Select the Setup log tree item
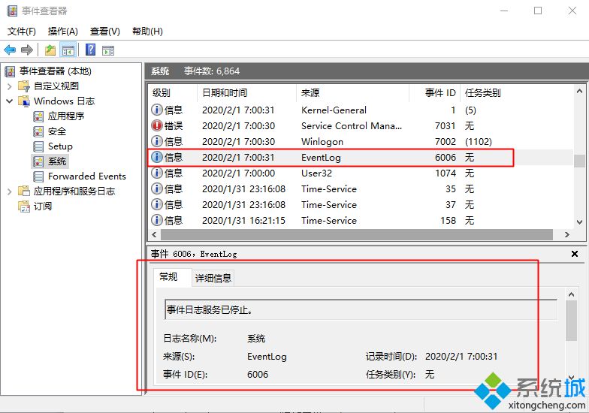 click(x=60, y=146)
